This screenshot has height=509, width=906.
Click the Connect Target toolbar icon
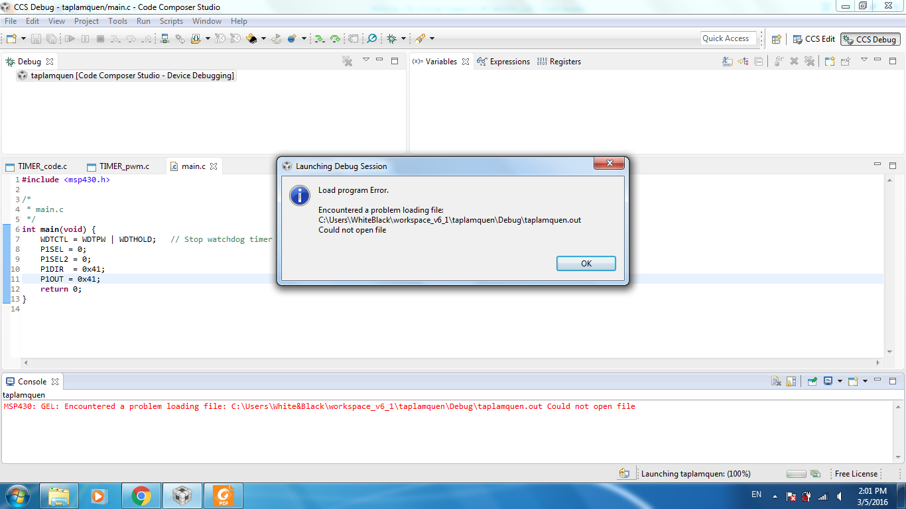point(164,39)
